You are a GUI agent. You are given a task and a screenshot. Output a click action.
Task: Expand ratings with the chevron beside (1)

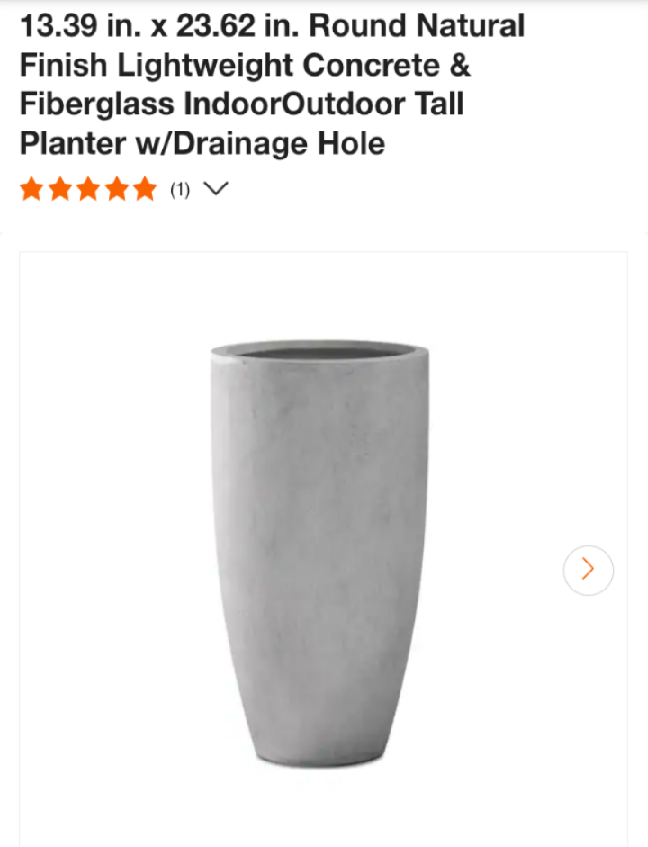click(216, 188)
